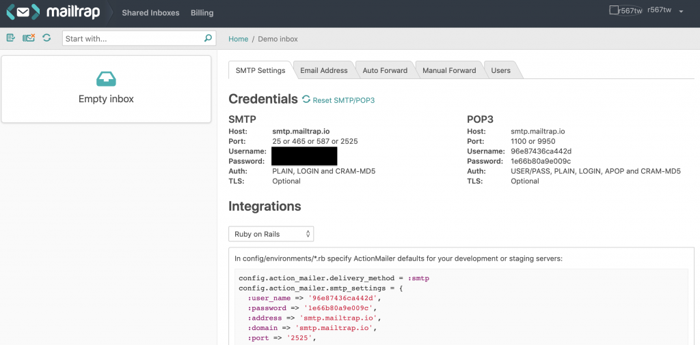
Task: Focus the "Start with..." search field
Action: [x=133, y=39]
